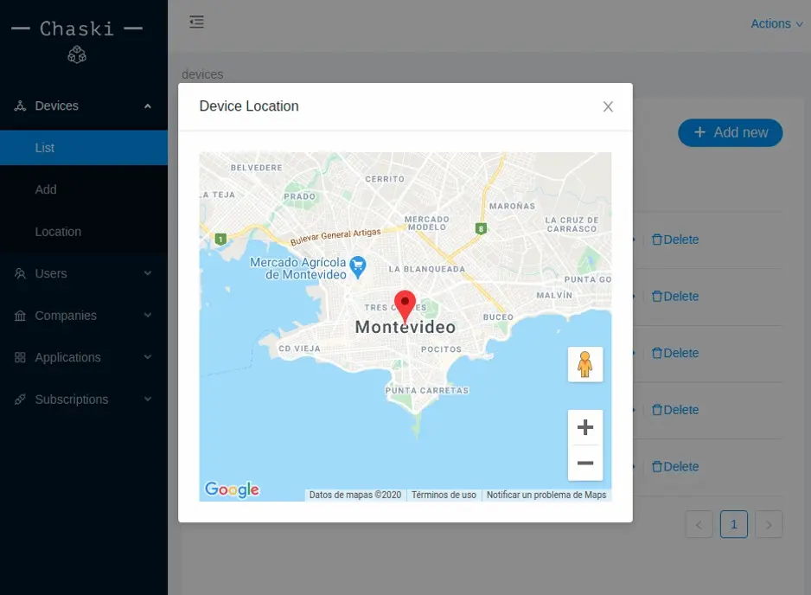
Task: Click the Subscriptions icon in sidebar
Action: 19,399
